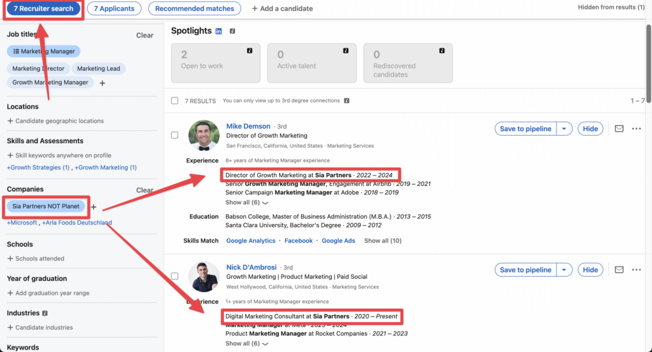The image size is (652, 352).
Task: Save Nick D'Ambrosi to pipeline
Action: pyautogui.click(x=525, y=270)
